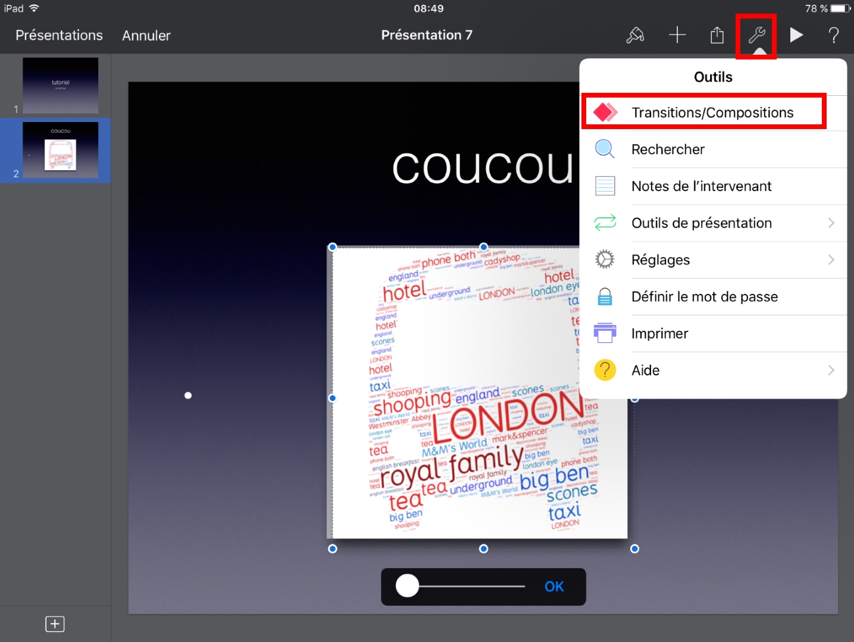This screenshot has height=642, width=854.
Task: Select slide 1 thumbnail tutoriel
Action: coord(60,86)
